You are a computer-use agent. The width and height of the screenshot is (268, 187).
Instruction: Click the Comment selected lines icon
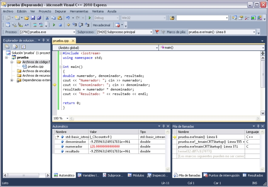click(x=35, y=25)
